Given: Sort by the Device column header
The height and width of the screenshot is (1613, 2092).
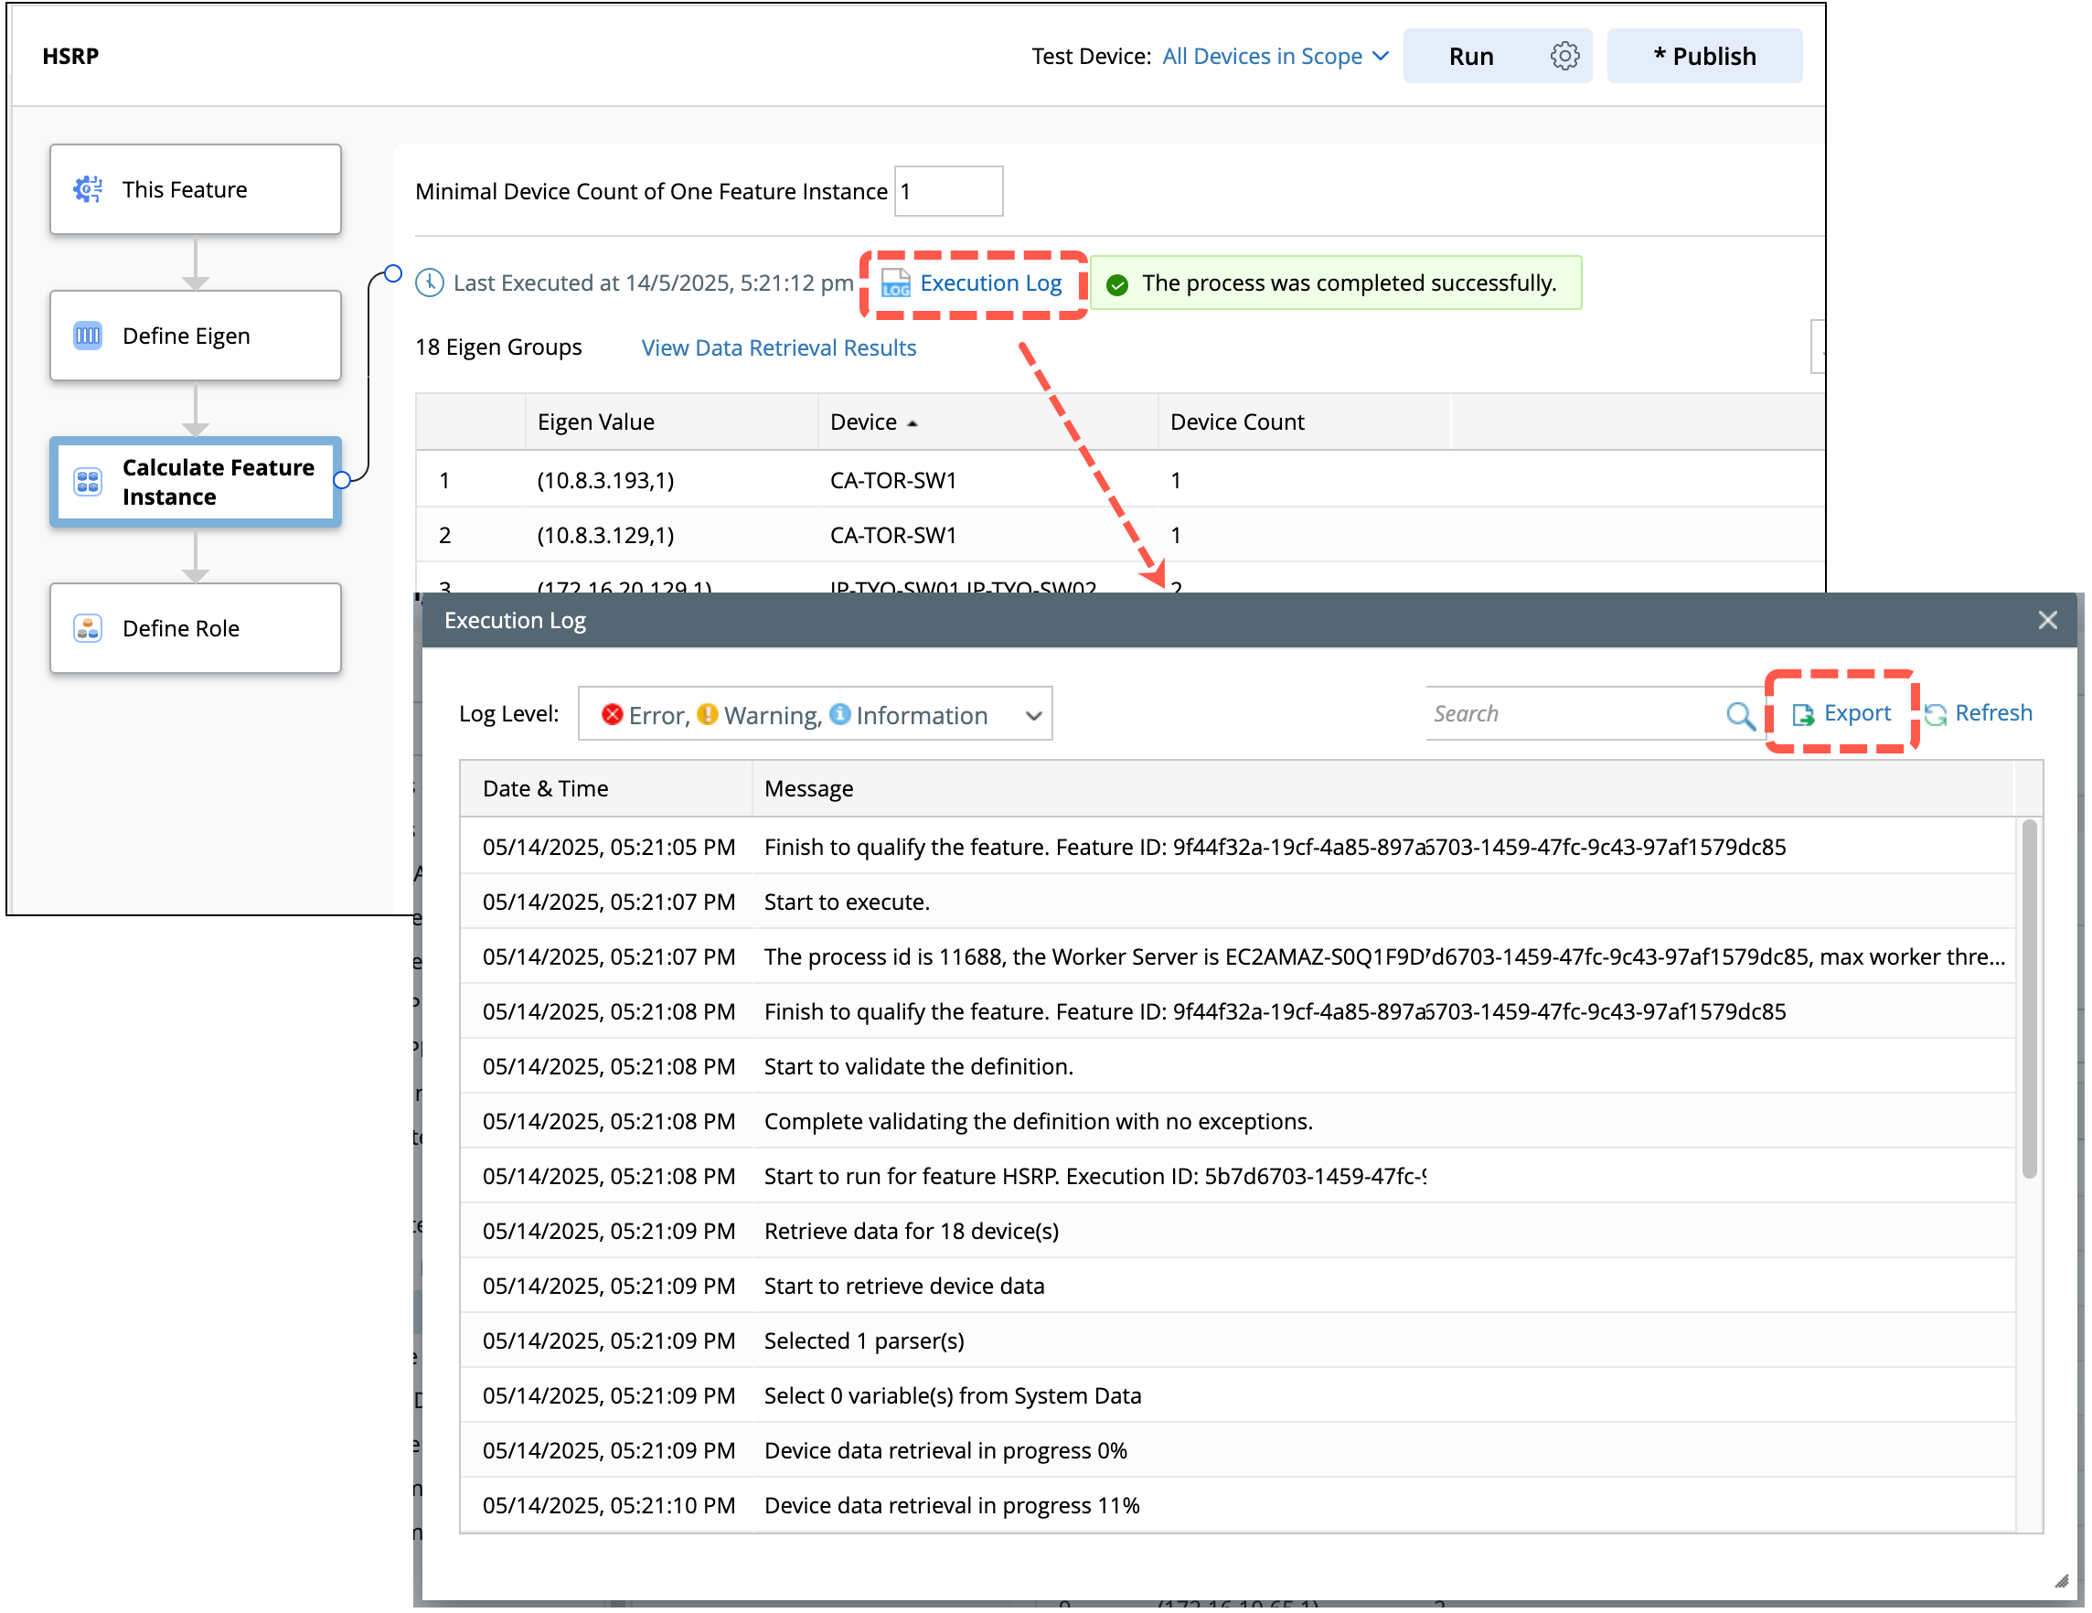Looking at the screenshot, I should pos(864,422).
